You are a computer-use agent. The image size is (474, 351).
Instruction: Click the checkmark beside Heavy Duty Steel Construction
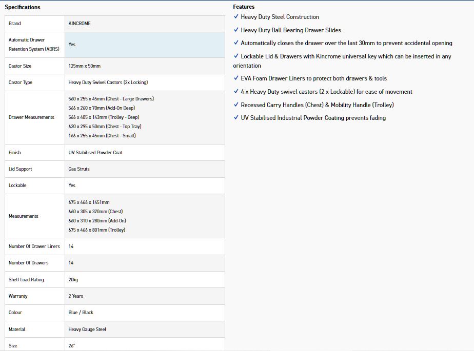[x=236, y=16]
